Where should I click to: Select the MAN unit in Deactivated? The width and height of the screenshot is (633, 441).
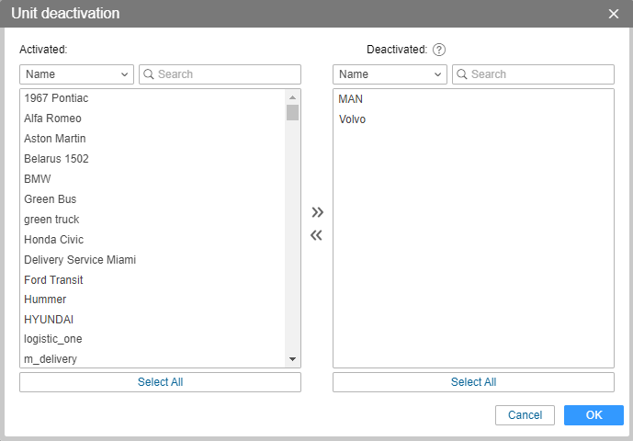pos(351,98)
